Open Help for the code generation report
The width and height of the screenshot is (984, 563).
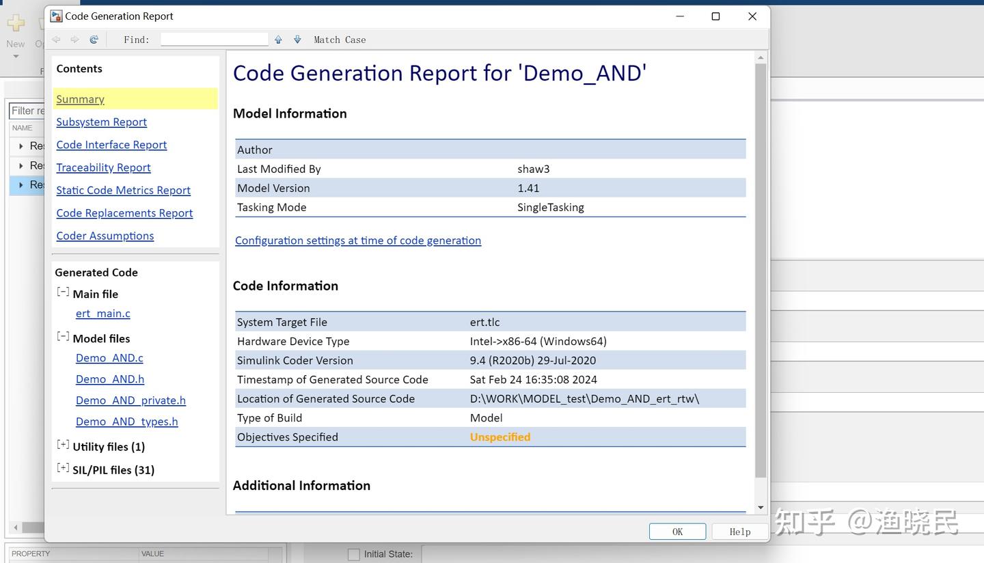tap(739, 532)
